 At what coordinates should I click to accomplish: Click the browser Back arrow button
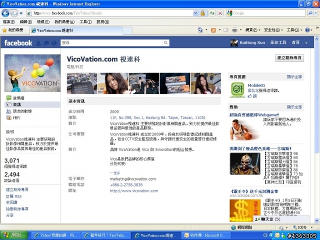coord(5,13)
